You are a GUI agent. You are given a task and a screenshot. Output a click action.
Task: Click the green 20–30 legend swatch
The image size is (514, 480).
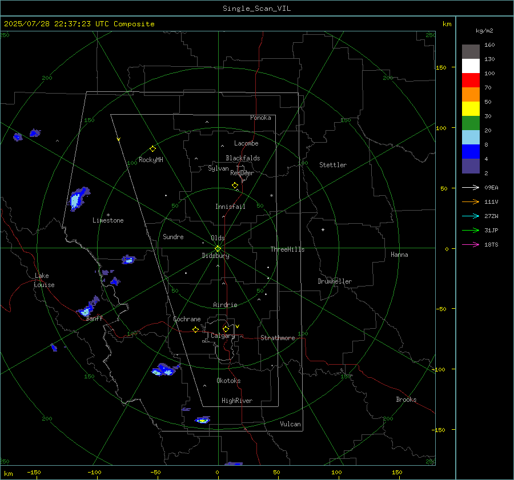pyautogui.click(x=471, y=123)
